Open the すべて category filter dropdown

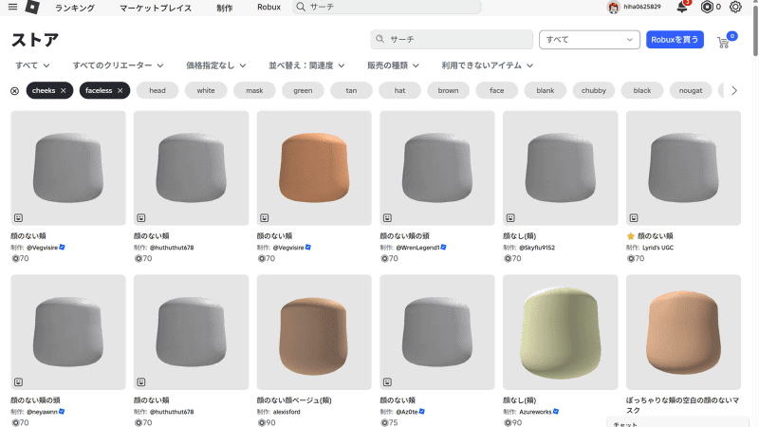click(32, 65)
